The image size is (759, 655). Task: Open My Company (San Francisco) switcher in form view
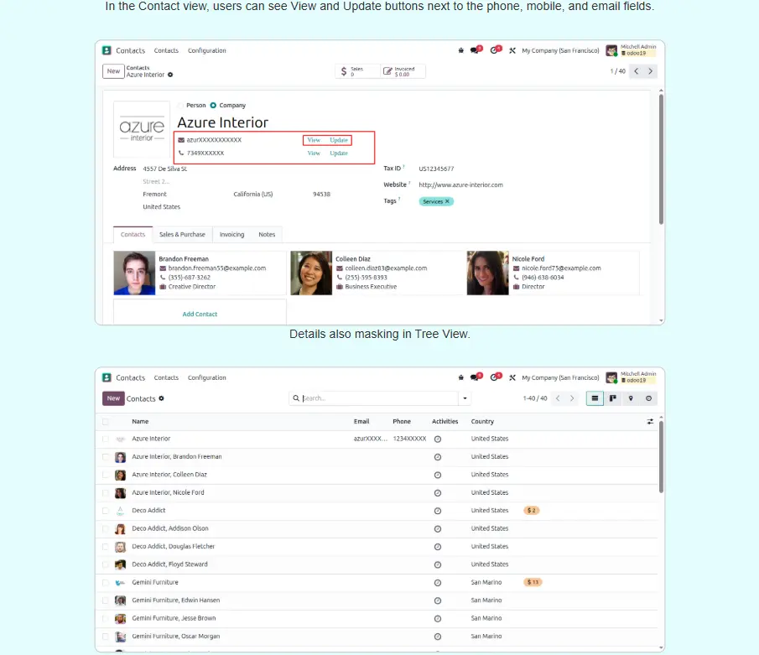tap(560, 50)
